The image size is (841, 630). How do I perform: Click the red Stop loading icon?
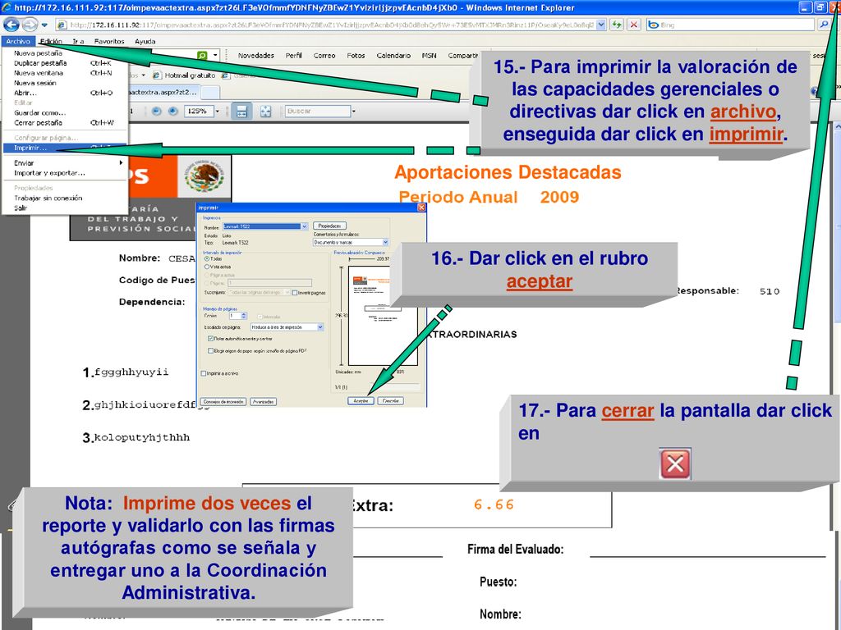tap(634, 25)
